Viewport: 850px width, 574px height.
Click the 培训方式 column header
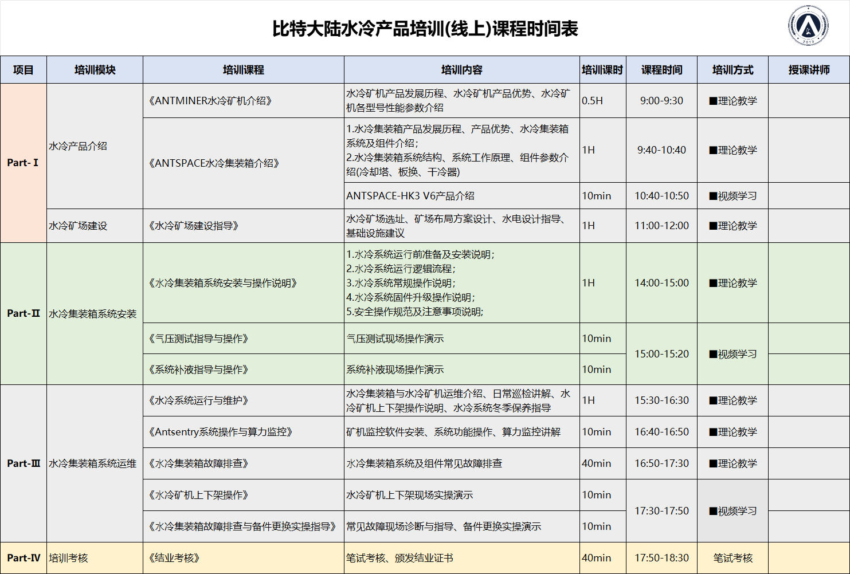[733, 70]
